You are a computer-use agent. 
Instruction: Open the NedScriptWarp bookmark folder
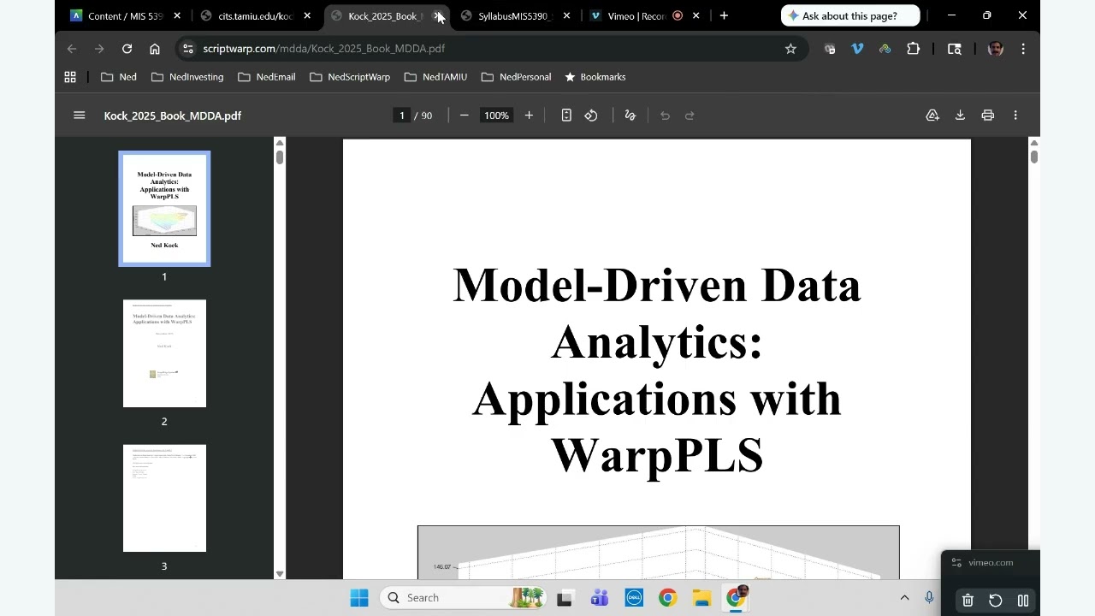(350, 77)
